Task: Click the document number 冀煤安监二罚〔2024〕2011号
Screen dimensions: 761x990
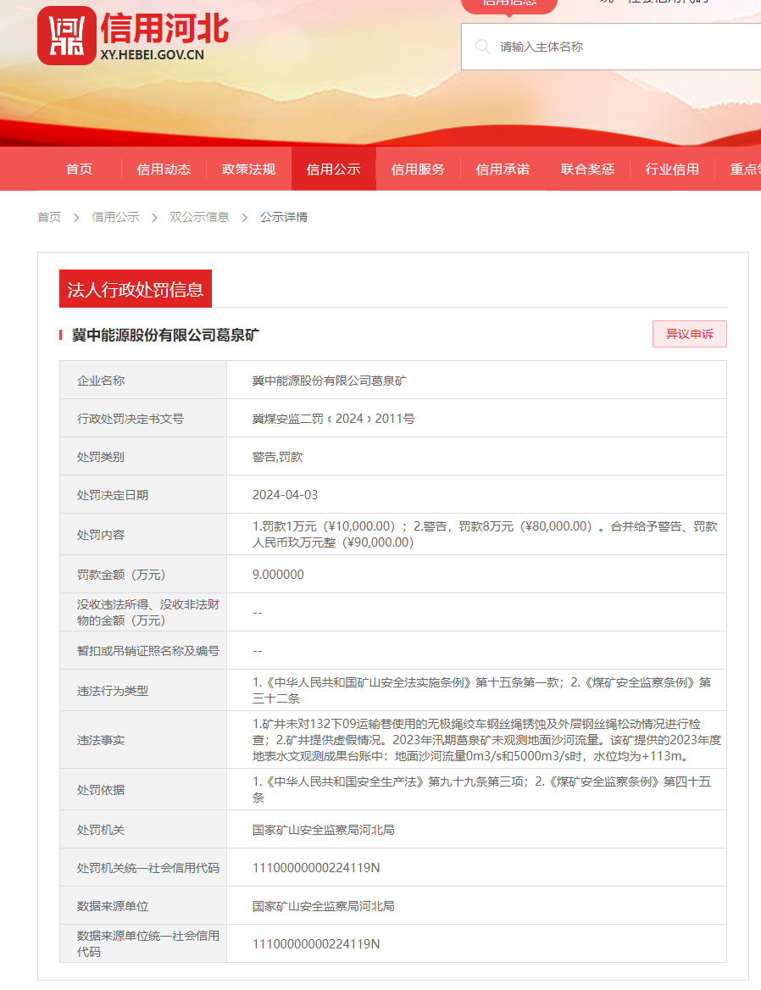Action: (334, 419)
